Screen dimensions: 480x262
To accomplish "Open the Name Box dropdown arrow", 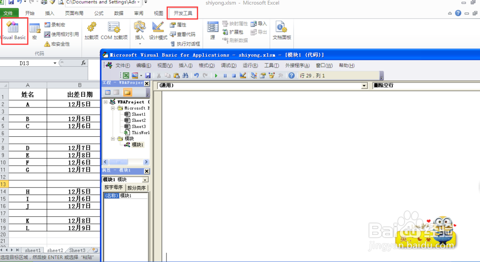I will click(55, 63).
